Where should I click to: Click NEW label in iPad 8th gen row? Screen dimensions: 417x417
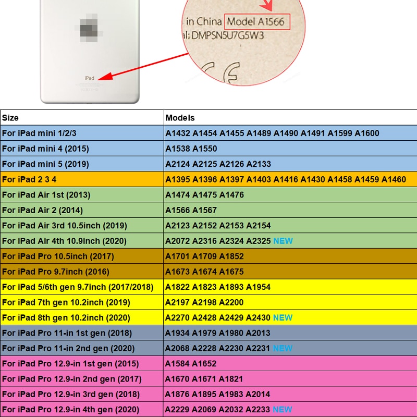283,317
